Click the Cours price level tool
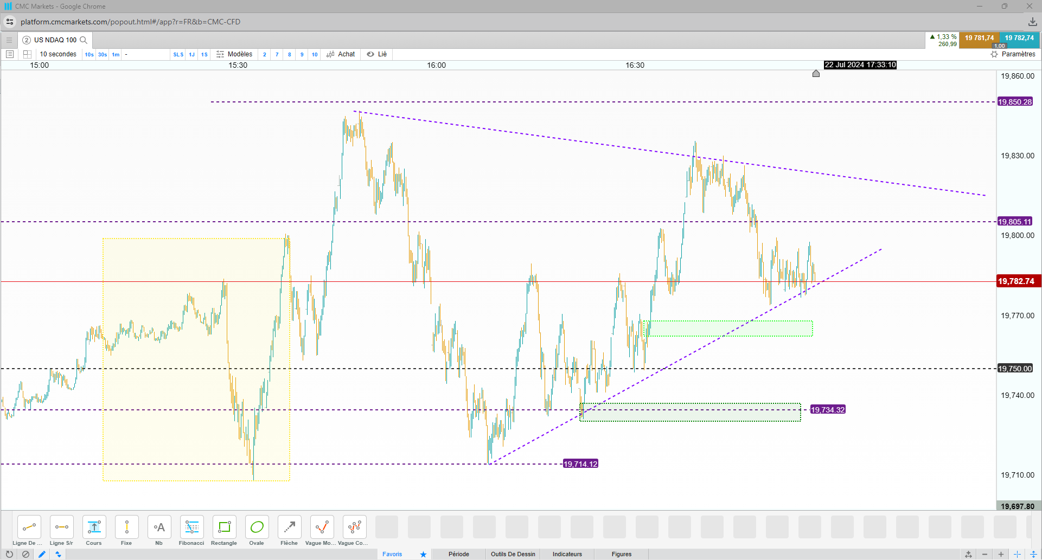 94,530
